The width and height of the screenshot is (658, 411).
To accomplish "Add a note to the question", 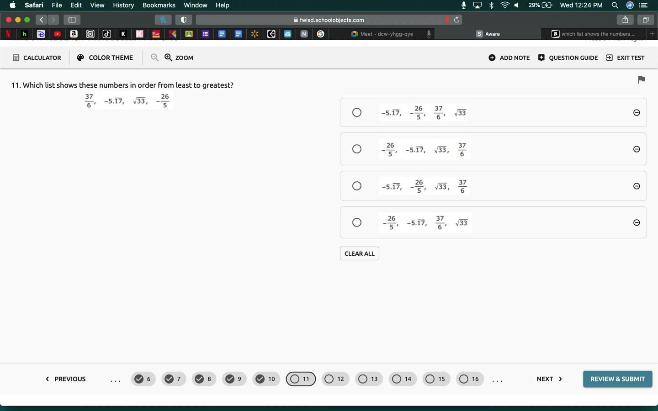I will (x=509, y=58).
